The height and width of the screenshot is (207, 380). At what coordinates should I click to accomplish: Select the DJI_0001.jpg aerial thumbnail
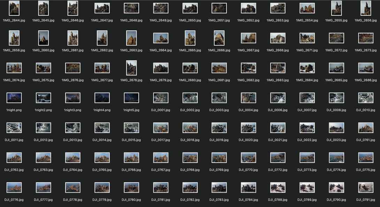pyautogui.click(x=161, y=98)
